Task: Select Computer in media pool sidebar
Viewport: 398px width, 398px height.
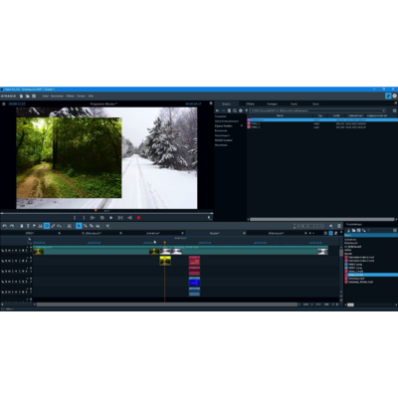Action: click(221, 116)
